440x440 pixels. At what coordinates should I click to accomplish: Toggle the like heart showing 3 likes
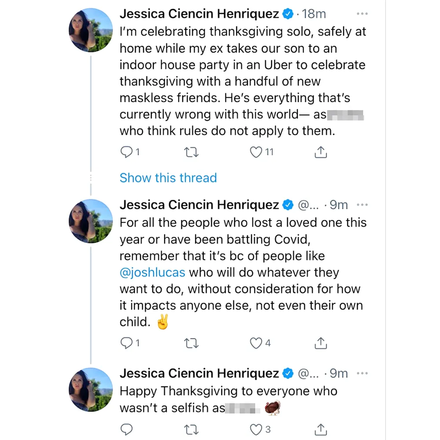point(256,430)
